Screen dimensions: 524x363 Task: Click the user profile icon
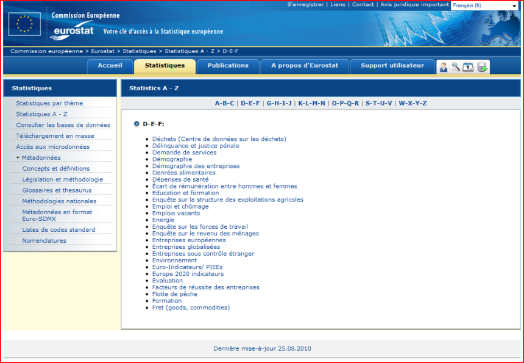point(444,67)
